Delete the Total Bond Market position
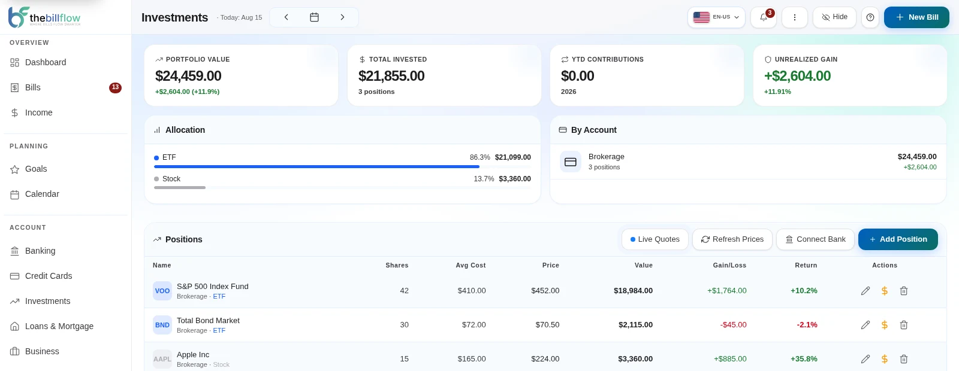Image resolution: width=959 pixels, height=371 pixels. (x=904, y=325)
